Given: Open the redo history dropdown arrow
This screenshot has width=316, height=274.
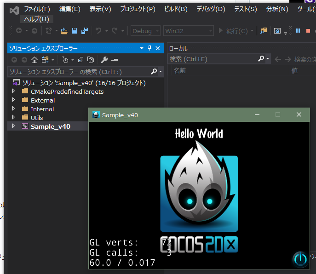Looking at the screenshot, I should point(122,31).
